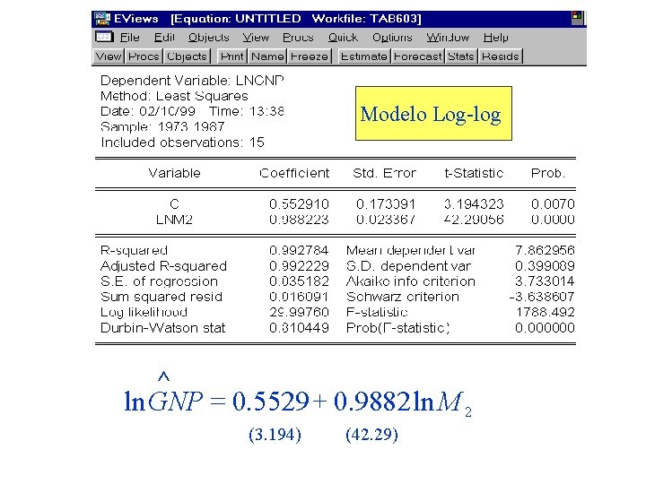Click the Resids toolbar button
The image size is (646, 484).
500,56
